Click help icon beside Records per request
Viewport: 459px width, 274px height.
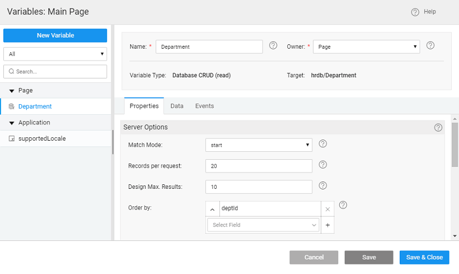tap(322, 165)
